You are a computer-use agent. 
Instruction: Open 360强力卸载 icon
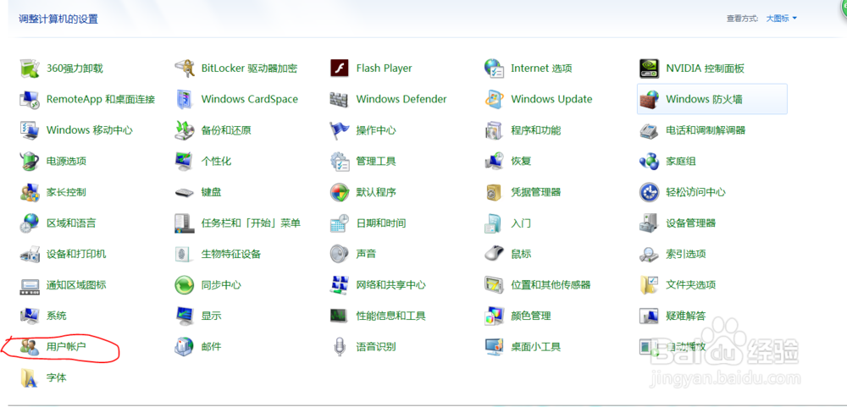tap(30, 68)
